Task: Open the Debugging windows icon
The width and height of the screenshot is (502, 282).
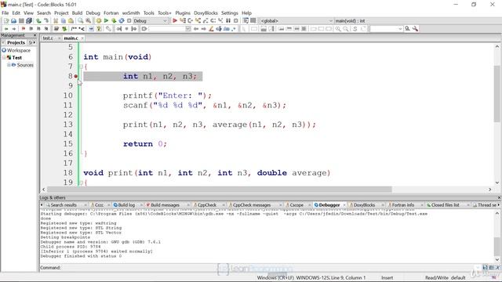Action: [x=246, y=21]
